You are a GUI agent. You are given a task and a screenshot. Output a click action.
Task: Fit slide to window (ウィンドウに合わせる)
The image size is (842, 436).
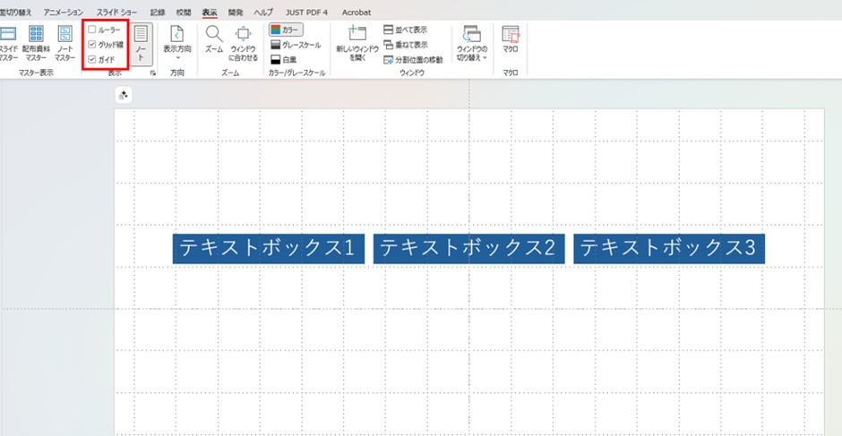point(243,42)
